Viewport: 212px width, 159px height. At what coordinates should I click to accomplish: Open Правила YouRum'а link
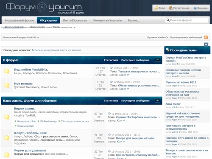coord(158,37)
